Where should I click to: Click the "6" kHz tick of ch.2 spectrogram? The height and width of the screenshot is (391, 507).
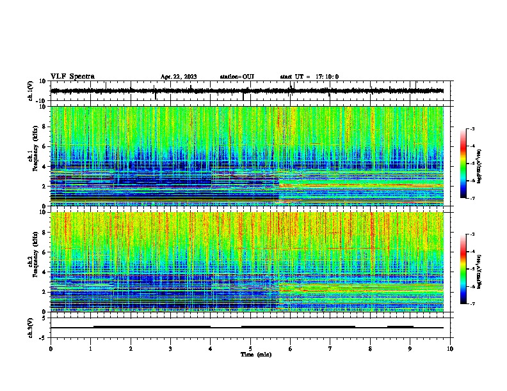[45, 252]
